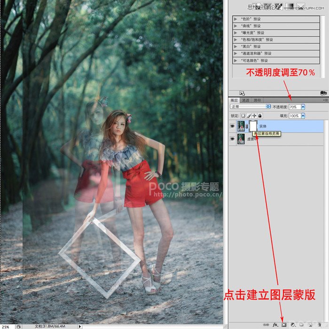Click the 实体 layer name

[x=263, y=126]
